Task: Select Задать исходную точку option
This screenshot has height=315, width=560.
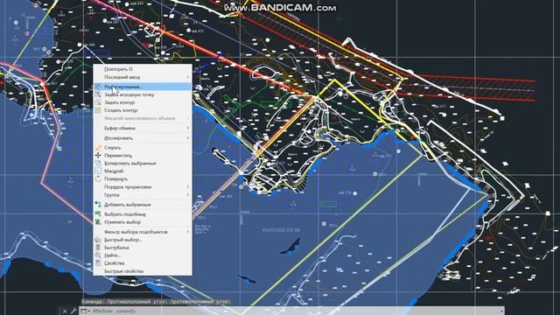Action: coord(143,94)
